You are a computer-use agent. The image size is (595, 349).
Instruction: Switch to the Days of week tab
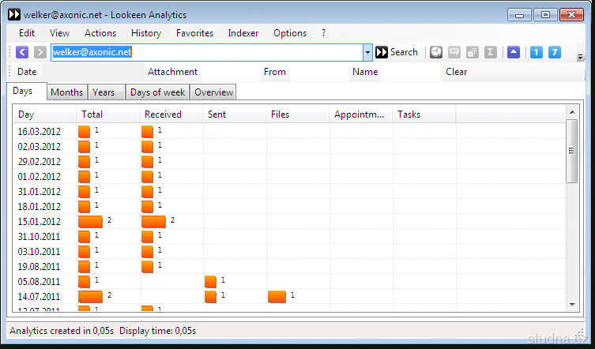click(157, 92)
